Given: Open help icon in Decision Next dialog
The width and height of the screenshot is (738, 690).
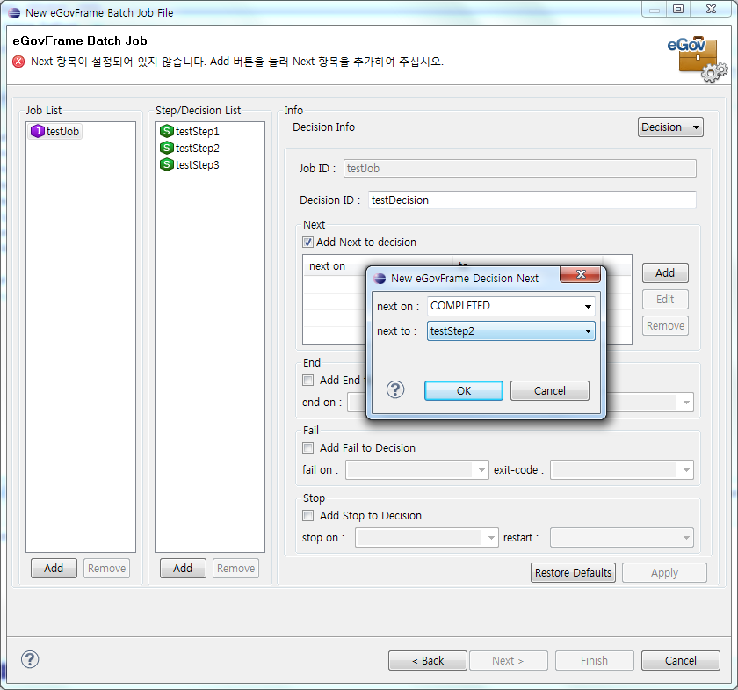Looking at the screenshot, I should 395,389.
